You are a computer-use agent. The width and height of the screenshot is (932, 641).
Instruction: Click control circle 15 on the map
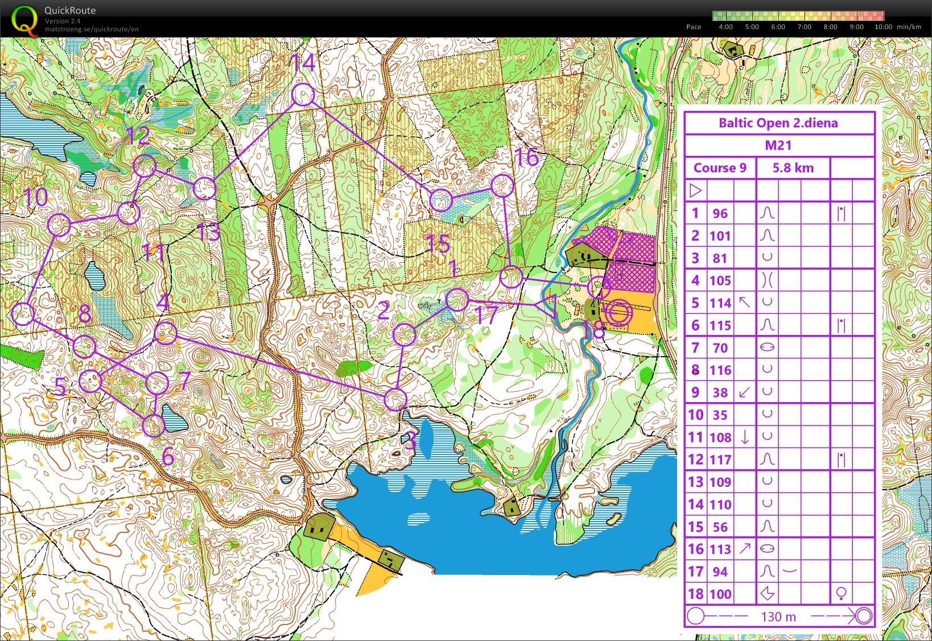click(x=441, y=200)
